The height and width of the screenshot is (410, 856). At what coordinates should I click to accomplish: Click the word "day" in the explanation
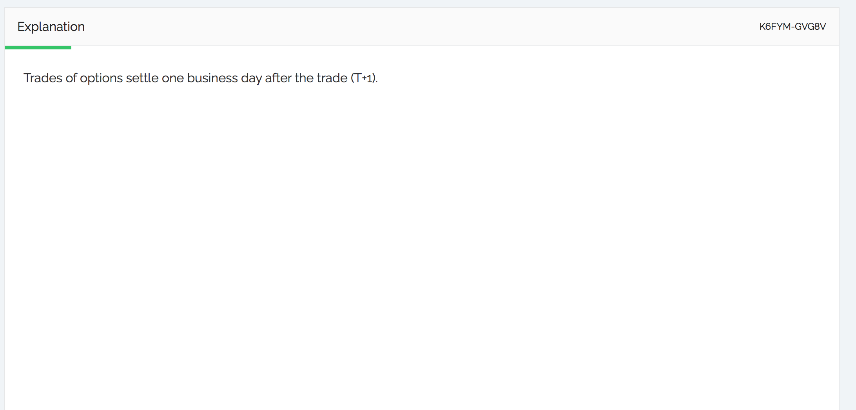251,78
